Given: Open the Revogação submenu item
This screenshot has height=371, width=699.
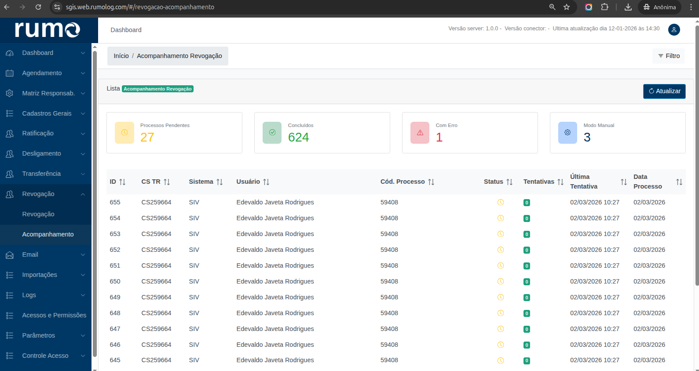Looking at the screenshot, I should (38, 214).
